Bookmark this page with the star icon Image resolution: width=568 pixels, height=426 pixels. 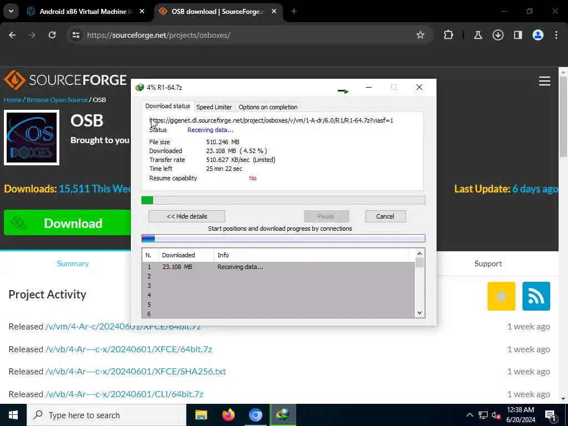(x=420, y=35)
